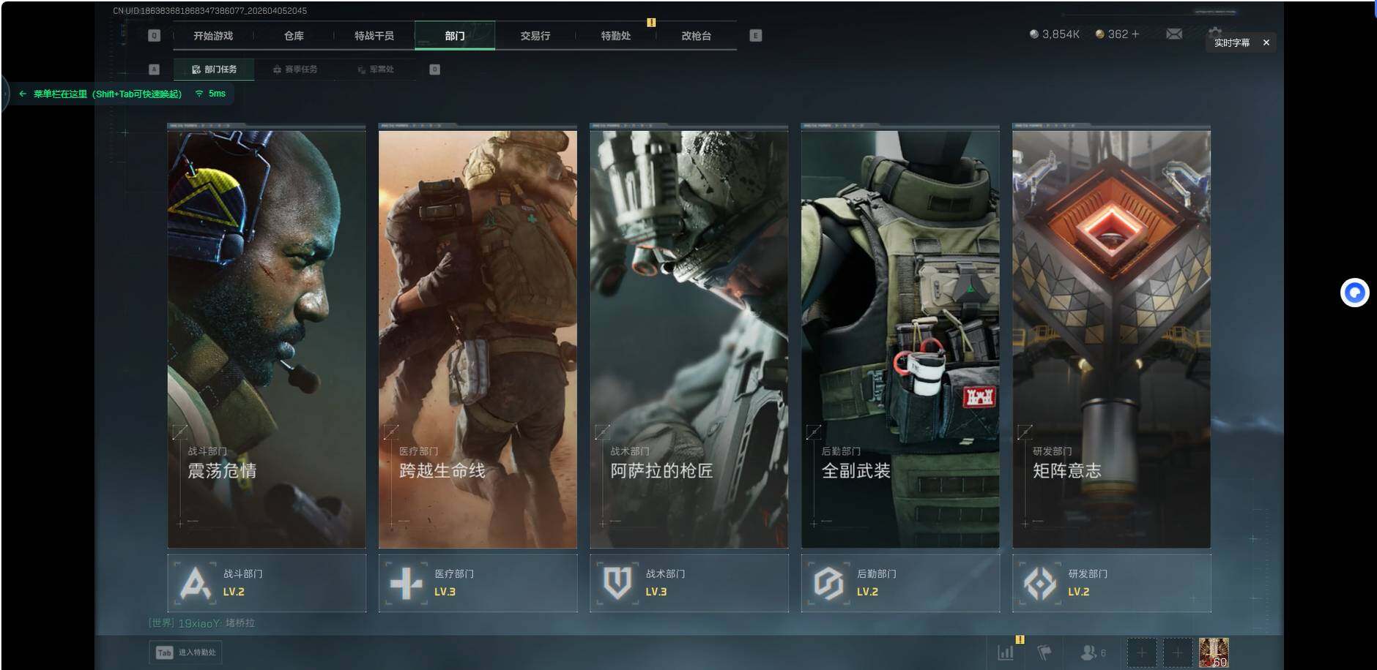Select the 部门任务 sub-tab
The width and height of the screenshot is (1377, 670).
pos(214,69)
